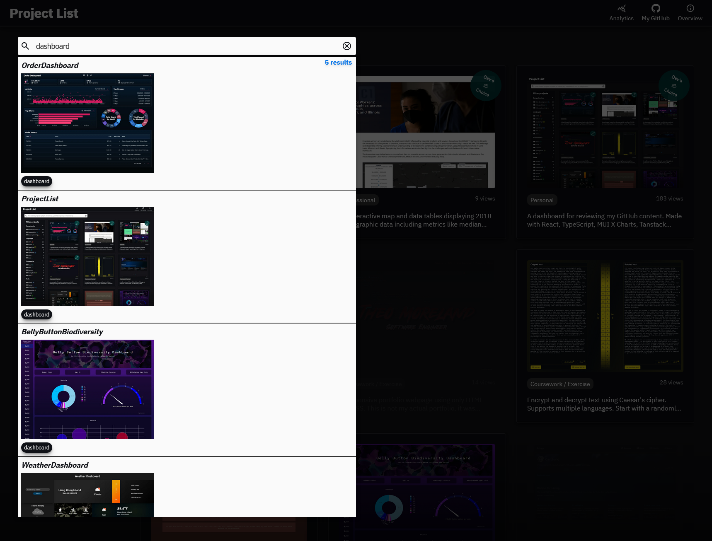Viewport: 712px width, 541px height.
Task: Clear the search field with the X icon
Action: tap(347, 46)
